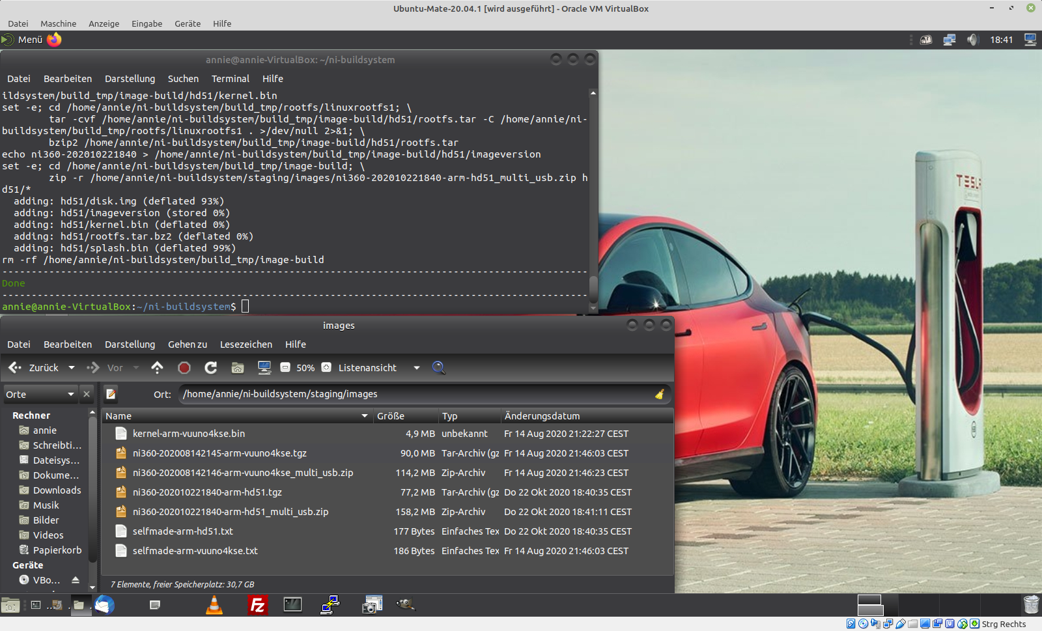Clear the location bar with broom icon

tap(660, 394)
